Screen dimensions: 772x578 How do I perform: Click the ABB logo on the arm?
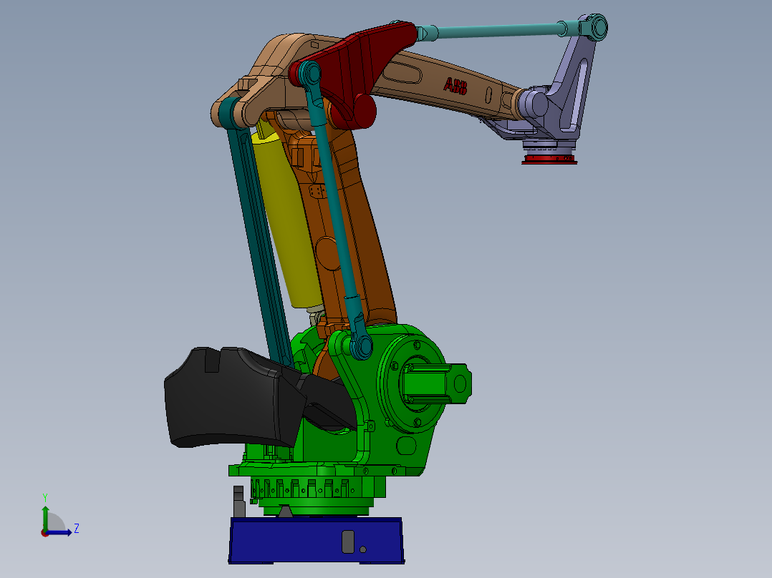(454, 86)
